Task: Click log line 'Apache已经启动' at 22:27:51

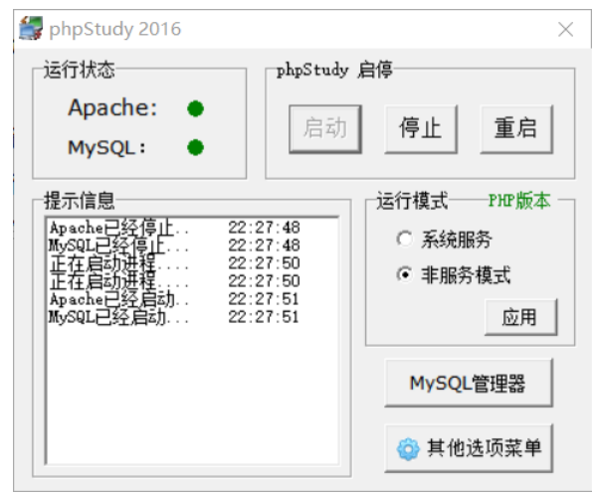Action: (175, 299)
